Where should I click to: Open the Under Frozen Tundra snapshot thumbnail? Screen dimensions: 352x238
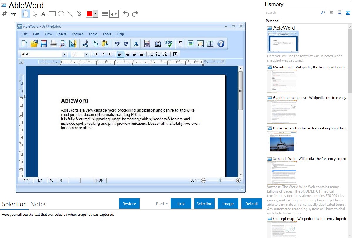[x=282, y=142]
